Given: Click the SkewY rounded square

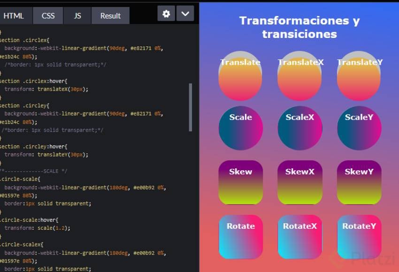Looking at the screenshot, I should (x=359, y=182).
